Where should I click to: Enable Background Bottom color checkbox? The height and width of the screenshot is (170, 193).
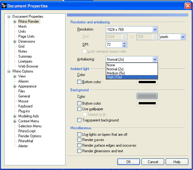[x=79, y=103]
